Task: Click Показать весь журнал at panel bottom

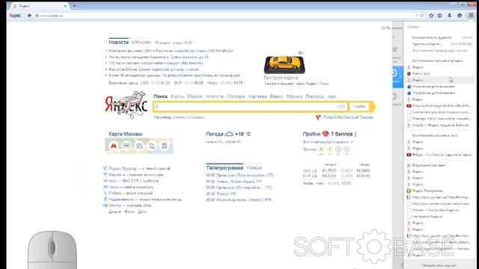Action: pos(439,265)
